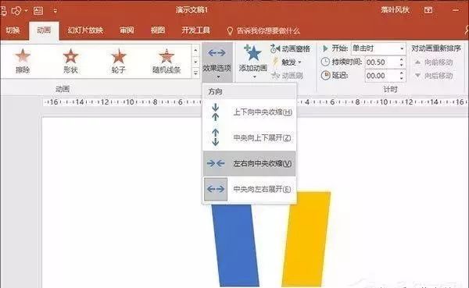
Task: Choose 上下向中央收缩(H) direction option
Action: 249,112
